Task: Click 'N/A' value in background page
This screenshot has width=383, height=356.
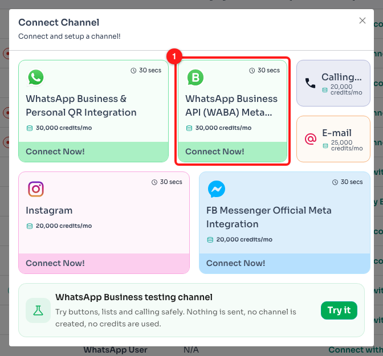Action: point(191,350)
